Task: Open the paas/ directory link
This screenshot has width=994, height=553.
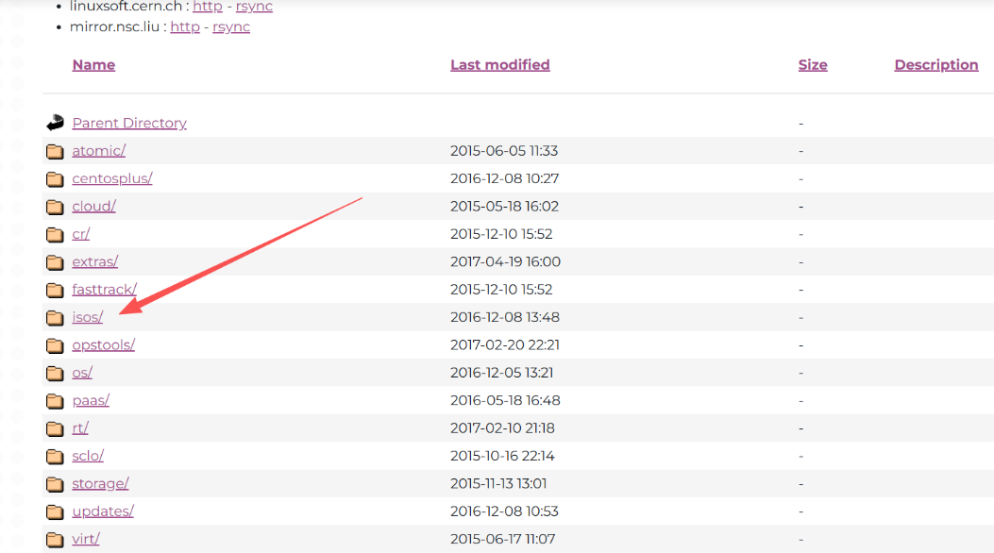Action: [91, 401]
